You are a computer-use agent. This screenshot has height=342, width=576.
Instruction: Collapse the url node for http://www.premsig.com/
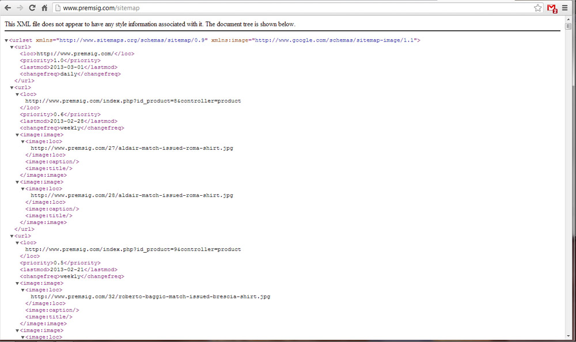pyautogui.click(x=12, y=47)
